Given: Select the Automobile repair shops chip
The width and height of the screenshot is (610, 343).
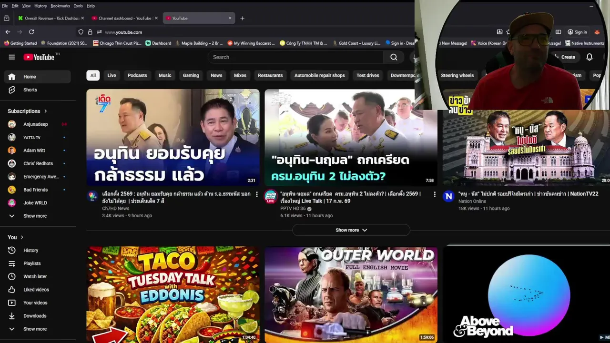Looking at the screenshot, I should [x=320, y=75].
